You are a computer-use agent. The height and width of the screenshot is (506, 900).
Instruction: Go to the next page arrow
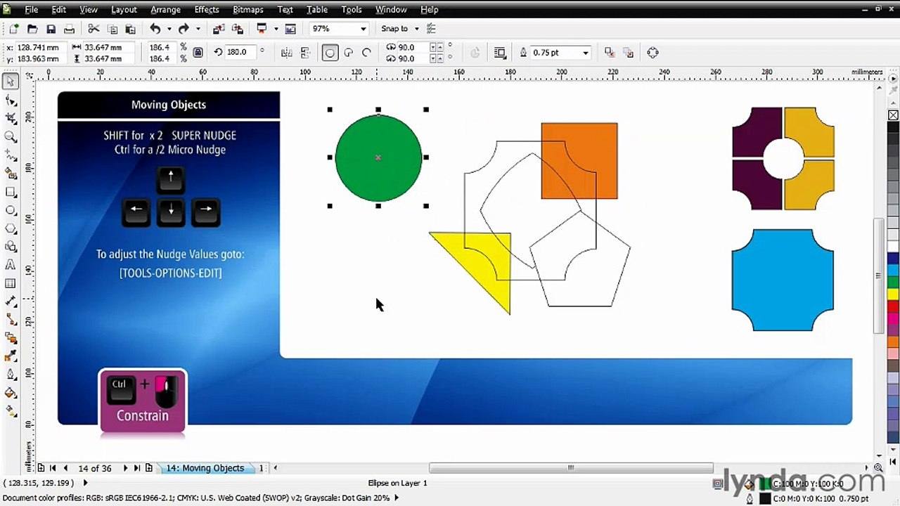click(x=125, y=468)
